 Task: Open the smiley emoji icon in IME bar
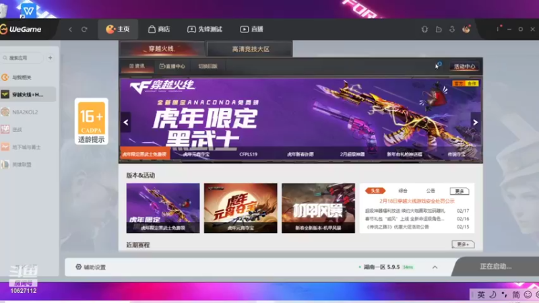(x=528, y=295)
